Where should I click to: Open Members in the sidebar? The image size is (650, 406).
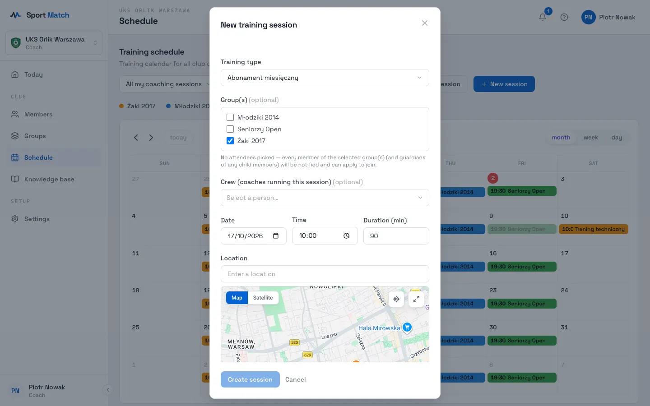click(54, 114)
